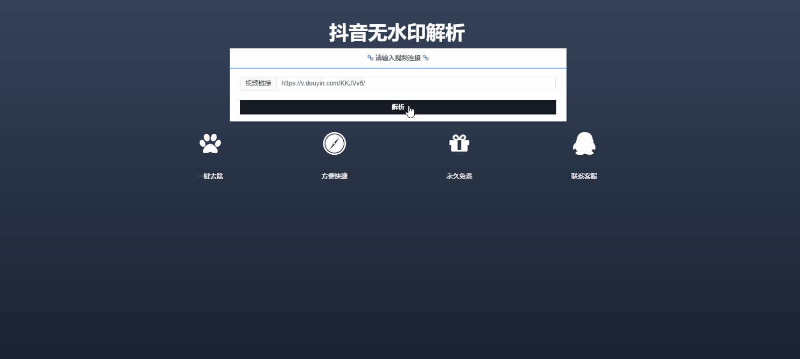Click the left chain-link icon beside 请输入视频连接
Screen dimensions: 800x359
pyautogui.click(x=370, y=58)
